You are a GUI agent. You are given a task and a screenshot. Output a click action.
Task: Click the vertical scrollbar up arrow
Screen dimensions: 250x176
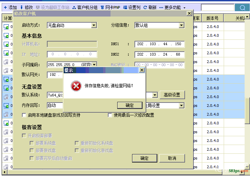click(x=247, y=17)
